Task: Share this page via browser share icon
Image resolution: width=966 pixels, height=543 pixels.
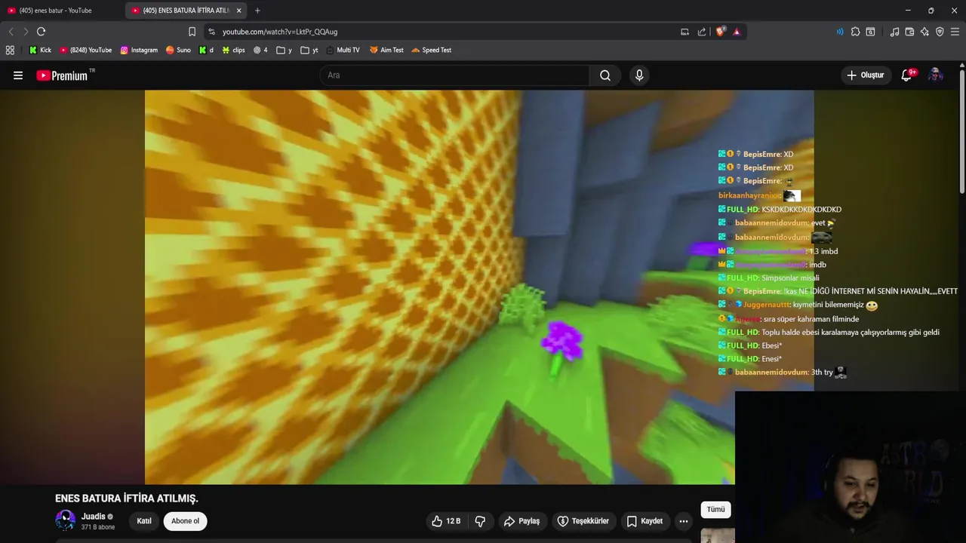Action: click(702, 32)
